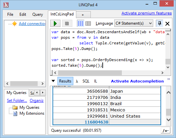The image size is (176, 138).
Task: Connection panel scroll left arrow
Action: coord(7,84)
